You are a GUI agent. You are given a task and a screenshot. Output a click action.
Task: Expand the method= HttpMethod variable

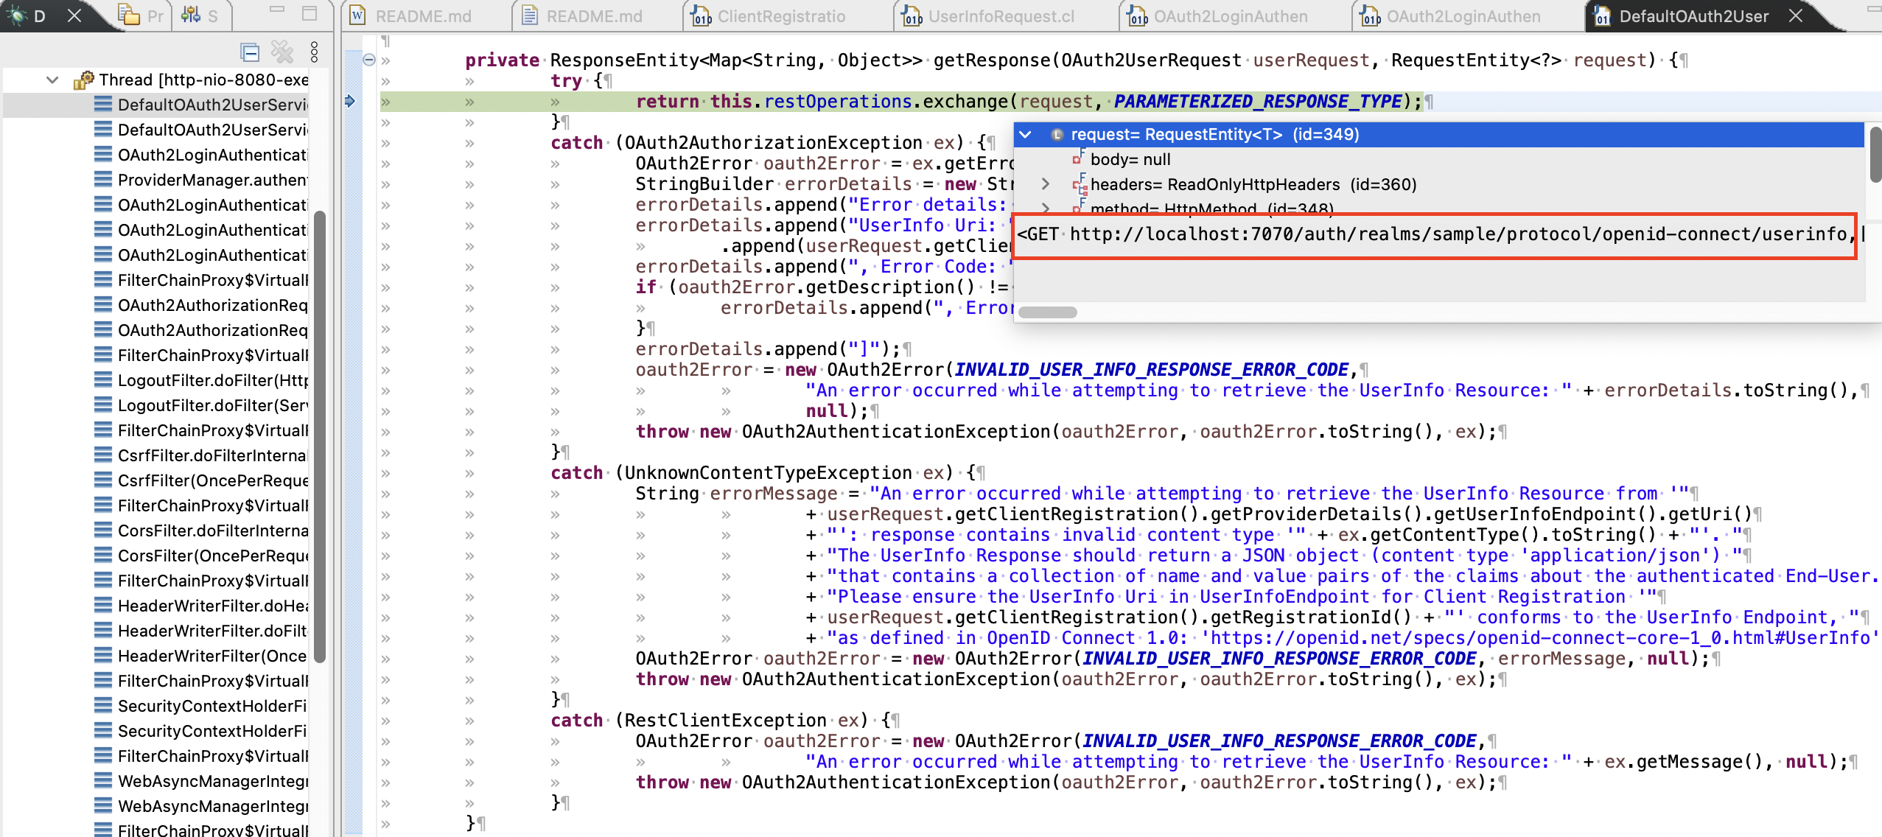1045,209
